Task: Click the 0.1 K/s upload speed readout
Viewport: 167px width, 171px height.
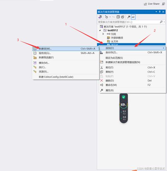Action: [x=124, y=112]
